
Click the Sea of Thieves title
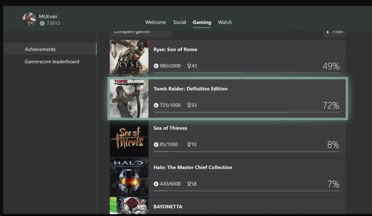pyautogui.click(x=170, y=128)
